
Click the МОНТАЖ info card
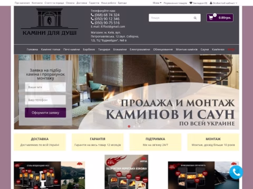pyautogui.click(x=213, y=142)
